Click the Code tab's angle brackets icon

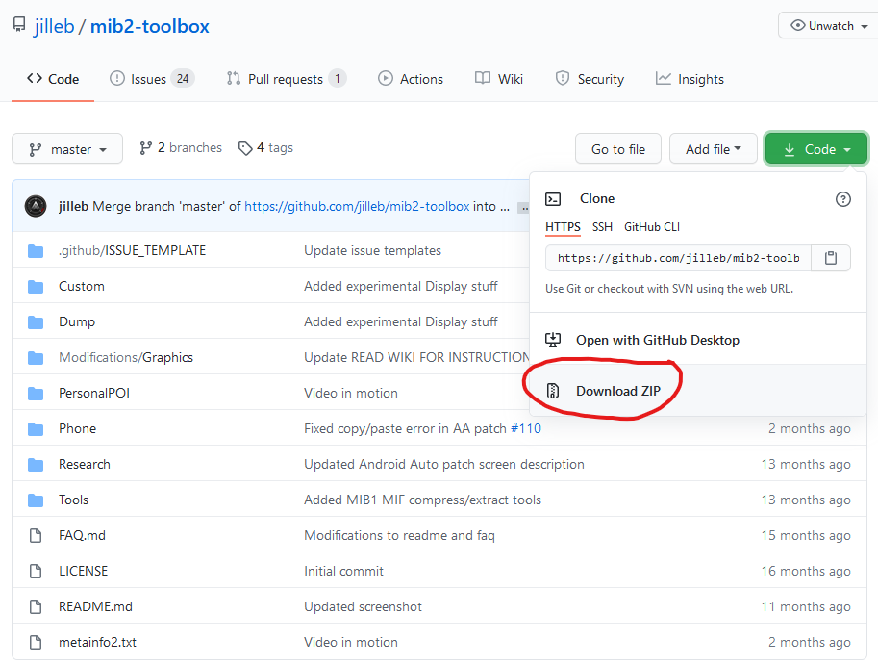tap(33, 78)
